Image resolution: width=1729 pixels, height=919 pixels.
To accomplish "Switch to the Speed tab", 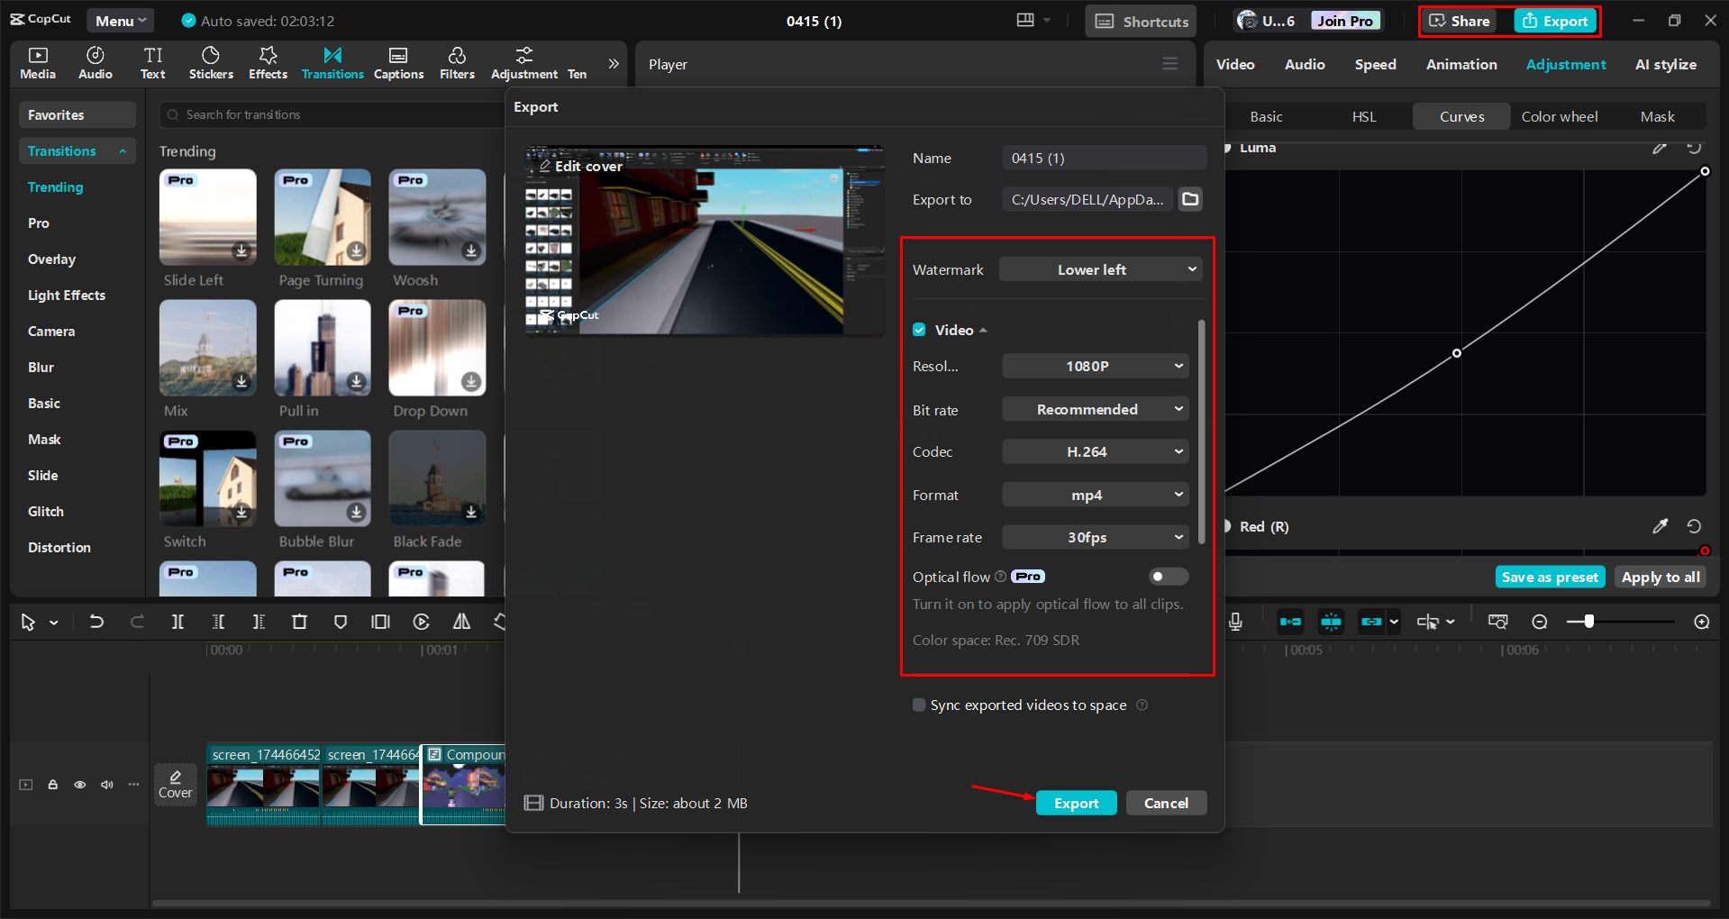I will click(1375, 64).
